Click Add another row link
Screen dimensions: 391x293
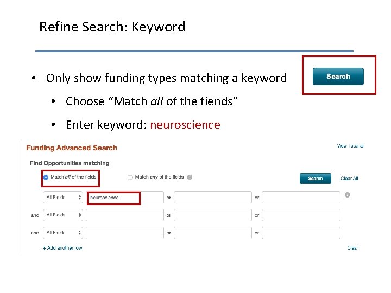tap(62, 248)
